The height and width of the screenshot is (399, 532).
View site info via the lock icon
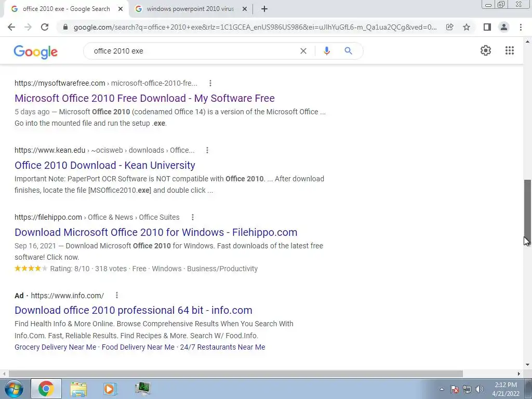[x=65, y=27]
